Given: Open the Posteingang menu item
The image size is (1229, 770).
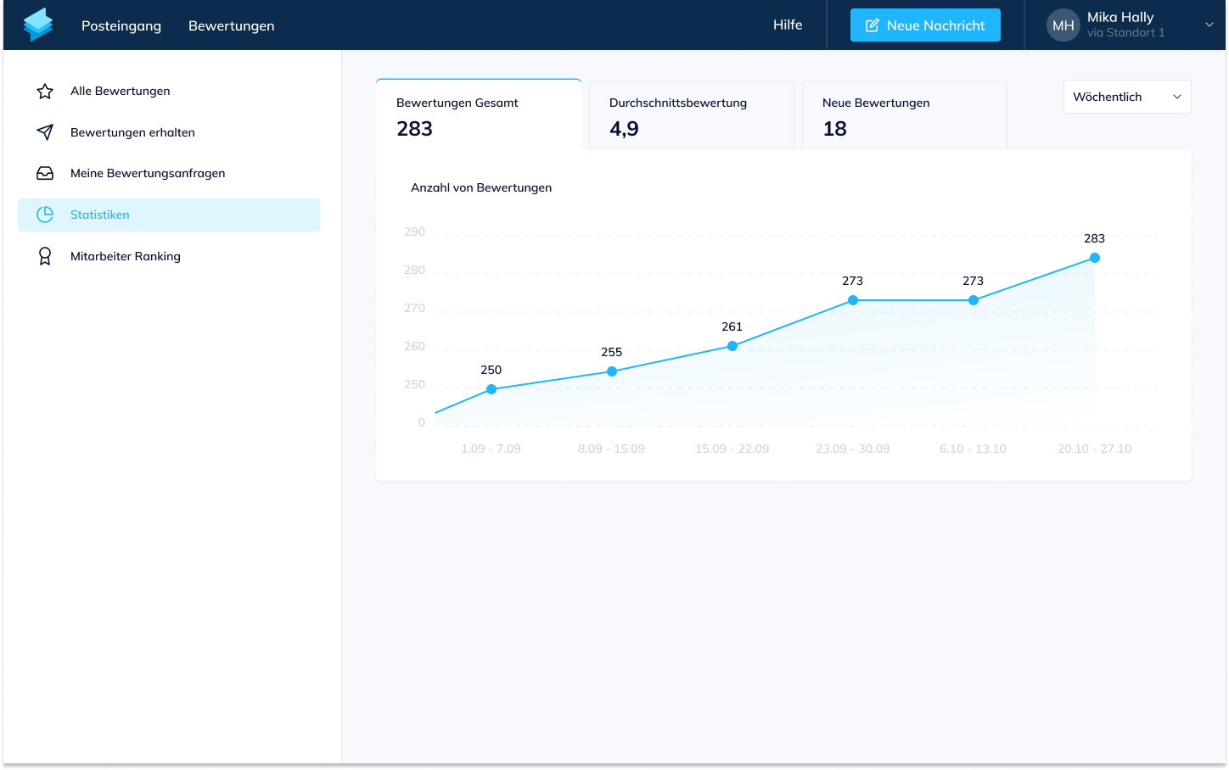Looking at the screenshot, I should 121,25.
